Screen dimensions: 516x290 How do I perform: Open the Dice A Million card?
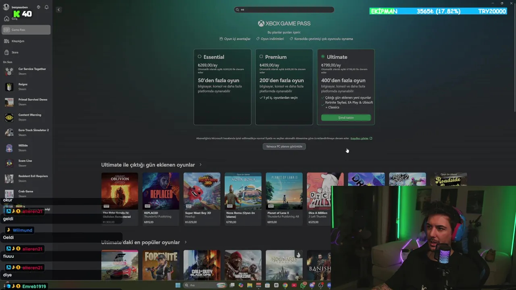point(319,198)
